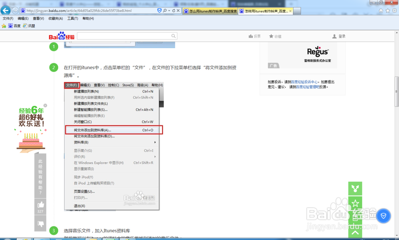Click the 收藏 star button in page header
This screenshot has width=399, height=240.
[275, 36]
